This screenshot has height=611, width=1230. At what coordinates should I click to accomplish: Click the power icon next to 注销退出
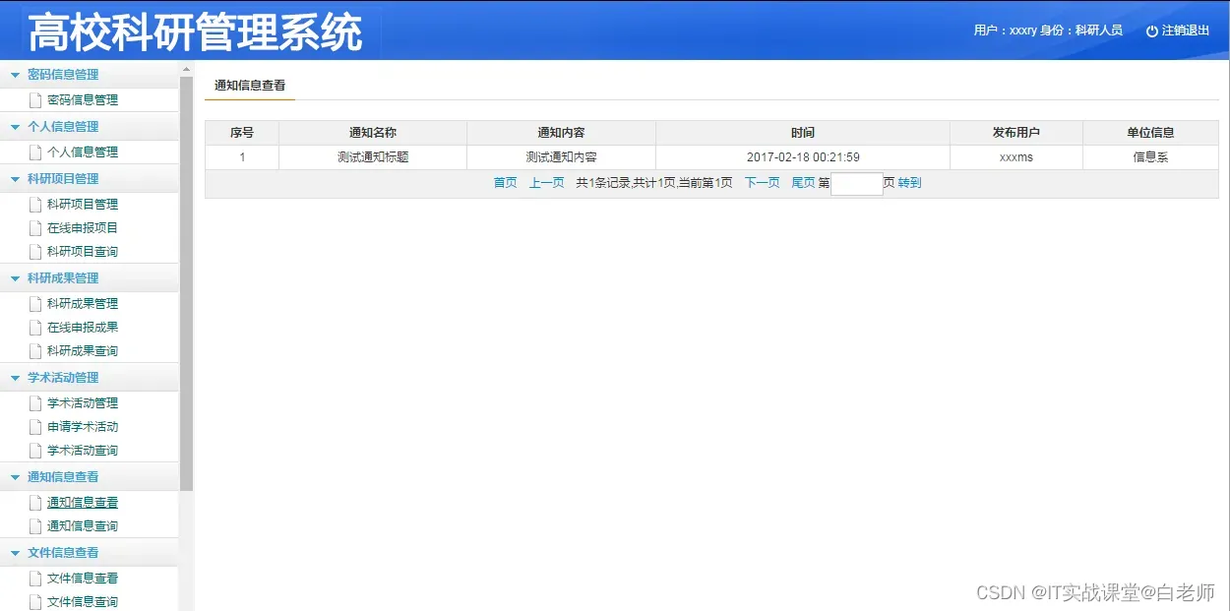click(1151, 30)
